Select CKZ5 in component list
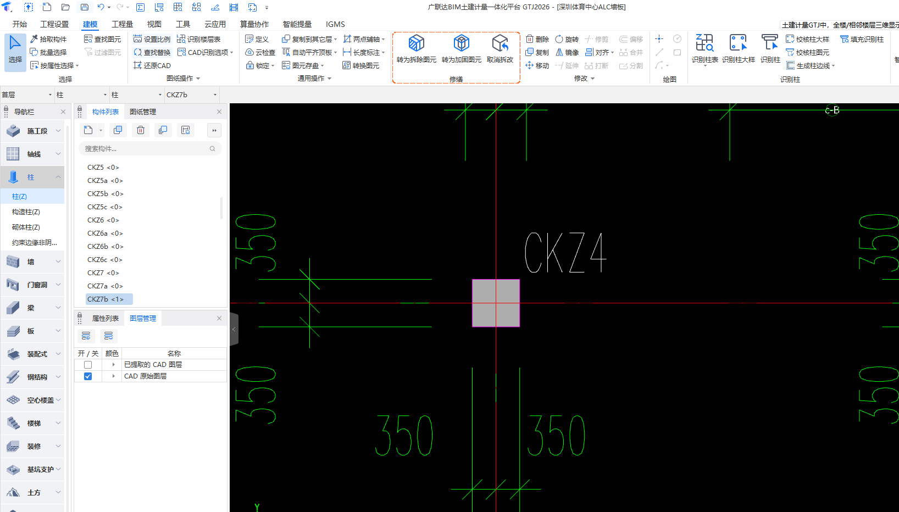 tap(103, 168)
